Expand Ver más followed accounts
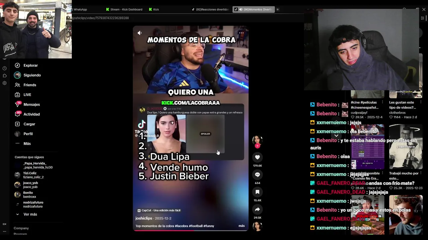The width and height of the screenshot is (428, 240). (26, 214)
